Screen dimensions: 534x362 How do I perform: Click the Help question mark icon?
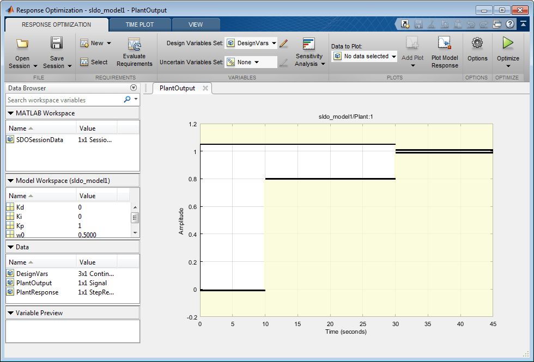click(510, 24)
